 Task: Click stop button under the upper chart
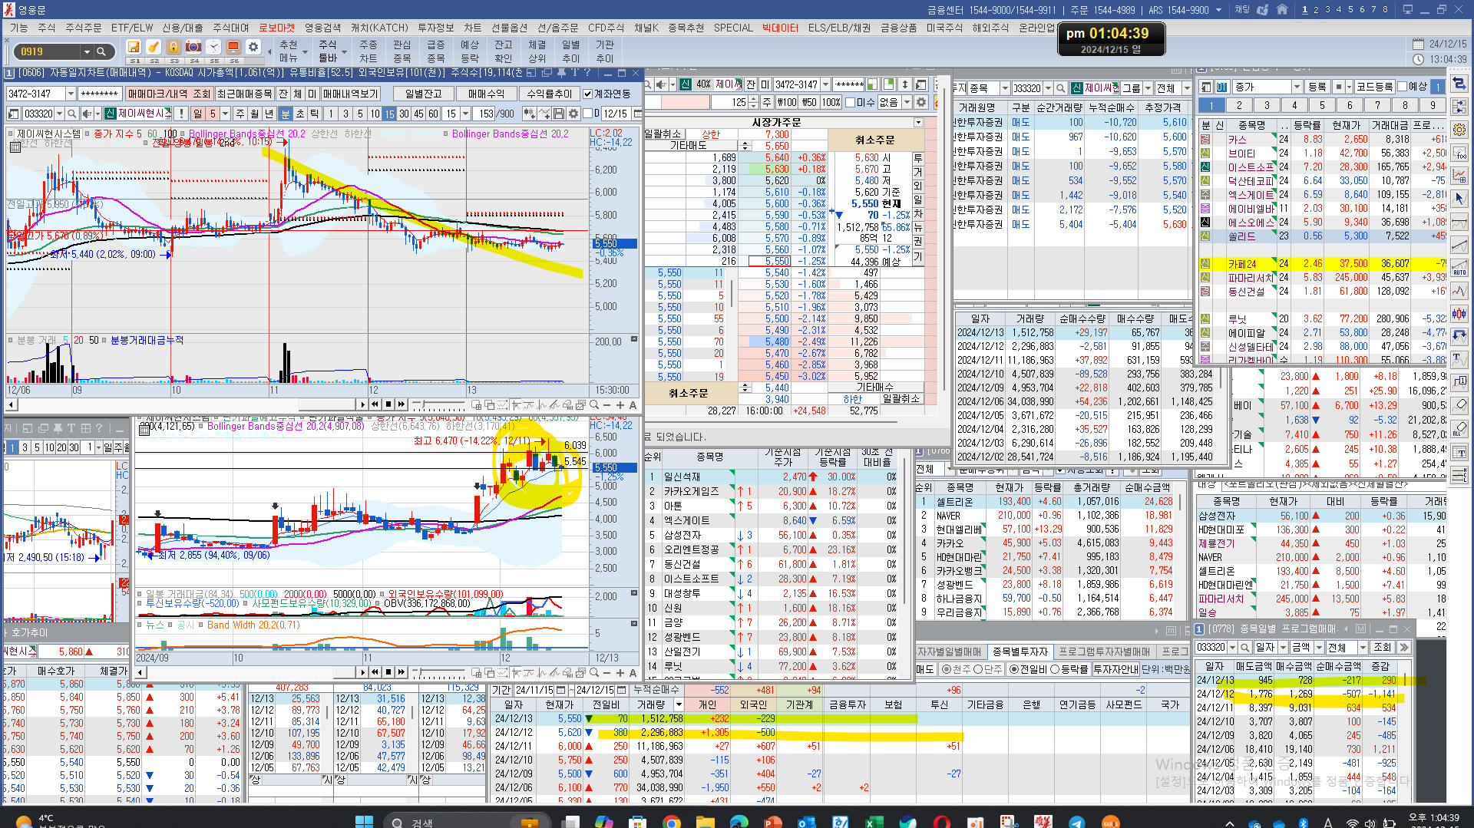pos(388,404)
